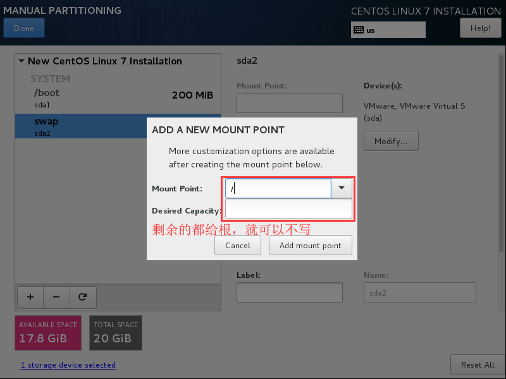Click the right panel vertical scrollbar
This screenshot has width=506, height=379.
click(501, 153)
